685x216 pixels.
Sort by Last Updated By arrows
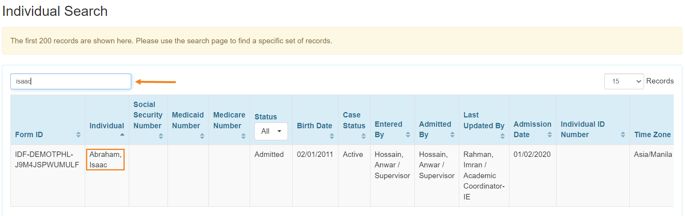pyautogui.click(x=502, y=136)
